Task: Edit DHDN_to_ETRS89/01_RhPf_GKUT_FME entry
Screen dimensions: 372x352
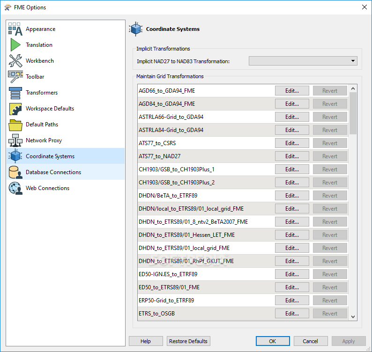Action: click(292, 261)
